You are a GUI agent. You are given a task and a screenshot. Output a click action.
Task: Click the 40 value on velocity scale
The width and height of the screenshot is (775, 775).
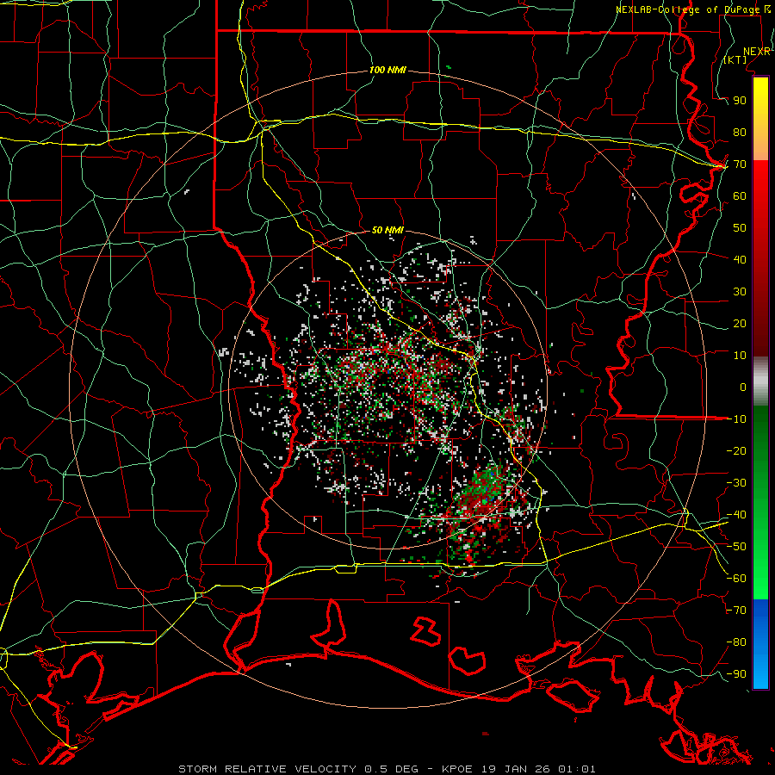[740, 259]
